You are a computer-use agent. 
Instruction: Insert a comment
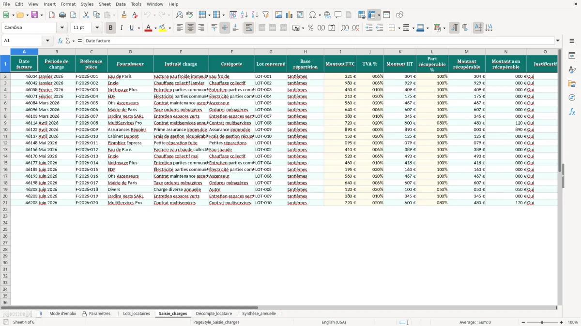click(338, 15)
